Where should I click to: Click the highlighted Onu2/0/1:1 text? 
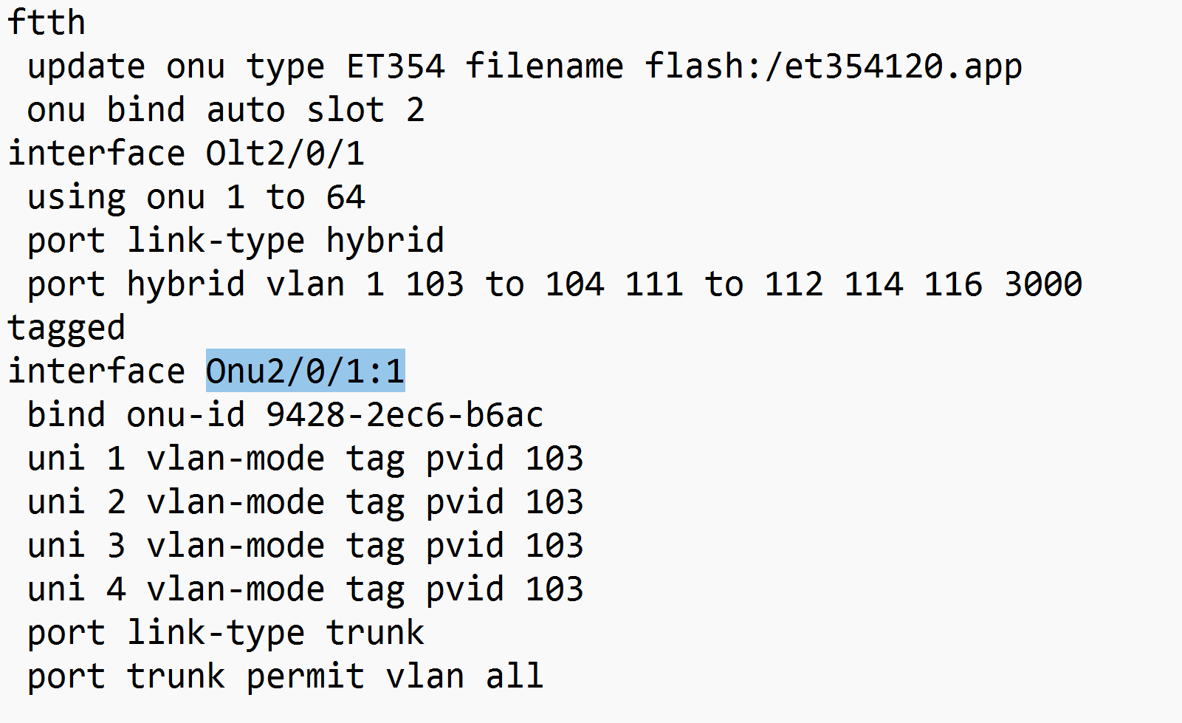tap(305, 371)
